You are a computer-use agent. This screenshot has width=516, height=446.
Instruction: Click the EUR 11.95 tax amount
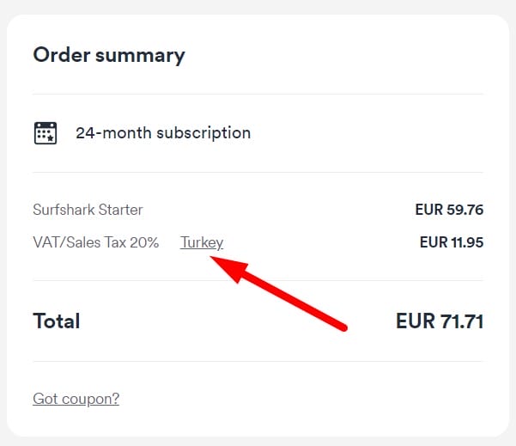coord(451,242)
